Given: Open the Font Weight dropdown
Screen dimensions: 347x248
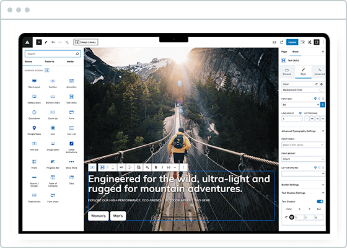Looking at the screenshot, I should 303,159.
